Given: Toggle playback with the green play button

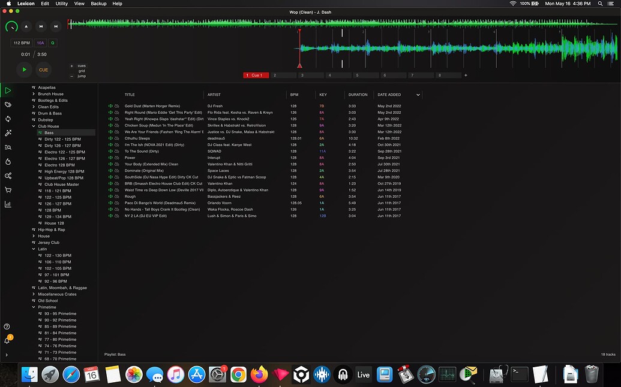Looking at the screenshot, I should click(23, 69).
